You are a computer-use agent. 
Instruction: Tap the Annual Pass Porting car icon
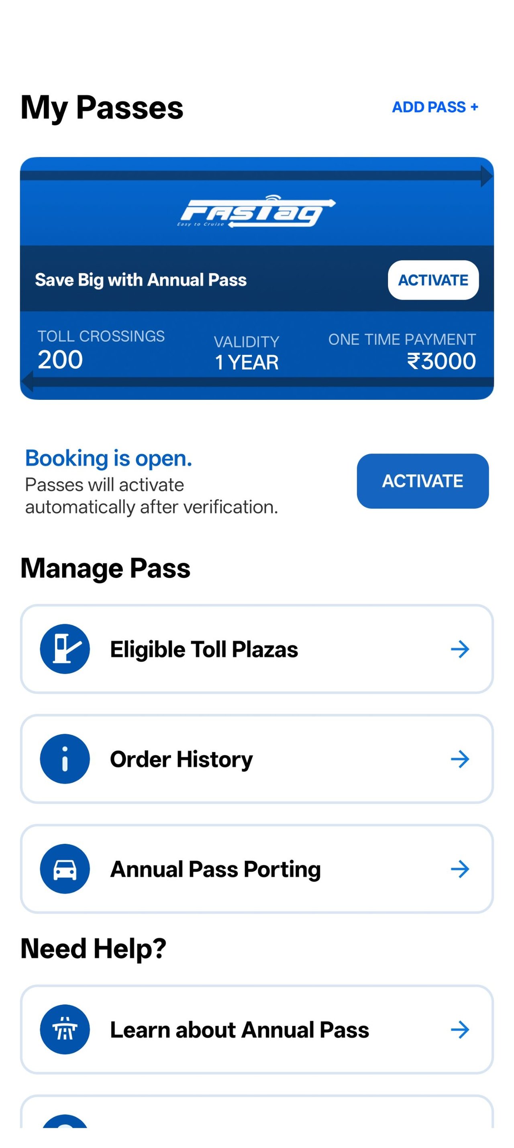click(65, 869)
